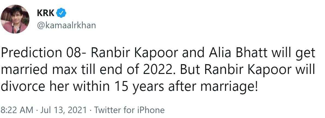Screen dimensions: 325x118
Task: Open the 8:22 AM timestamp
Action: click(x=17, y=110)
